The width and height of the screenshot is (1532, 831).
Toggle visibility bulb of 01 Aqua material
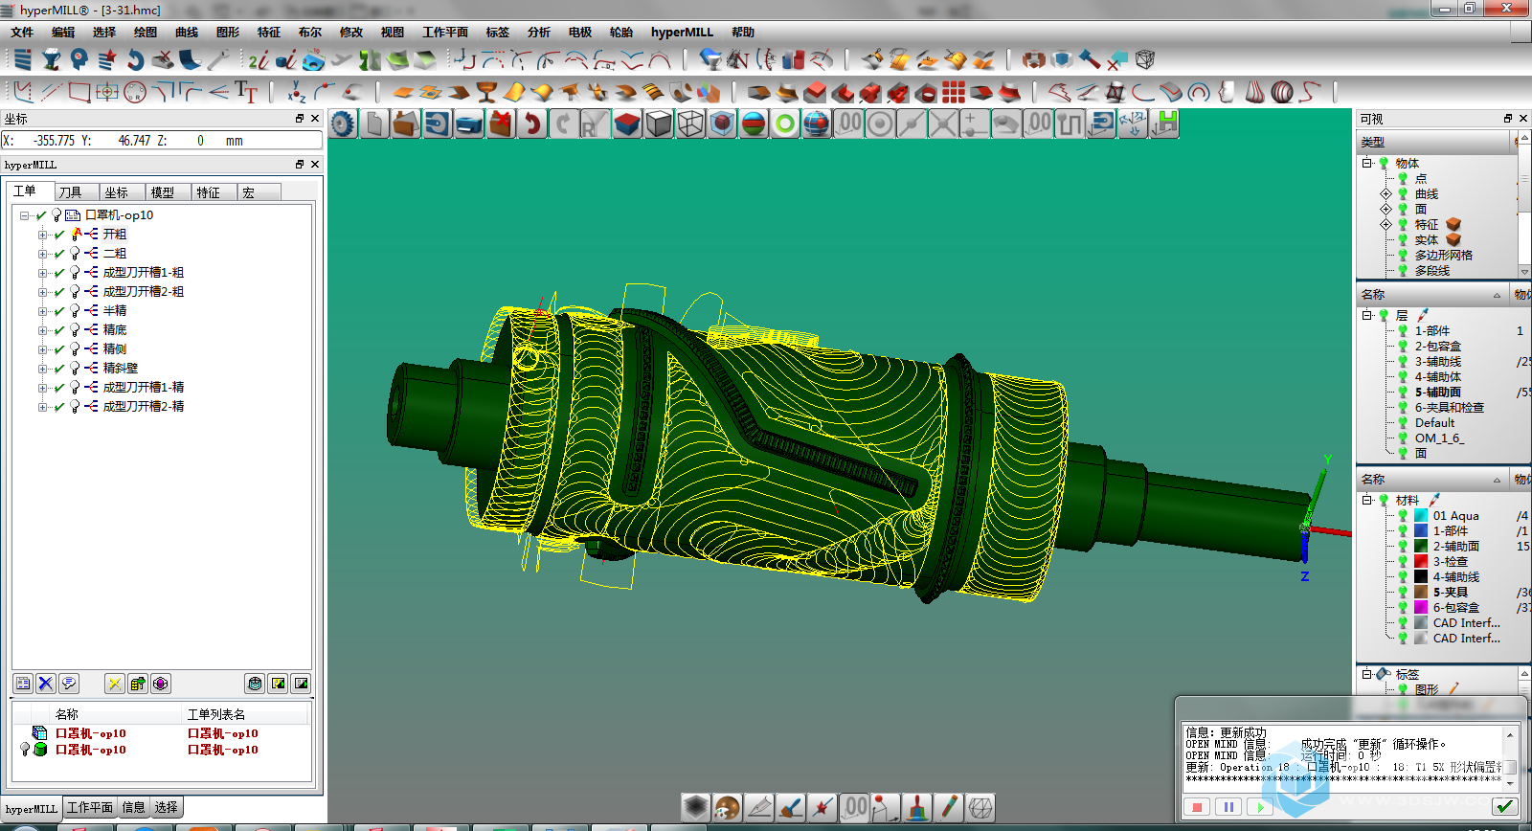(1403, 515)
